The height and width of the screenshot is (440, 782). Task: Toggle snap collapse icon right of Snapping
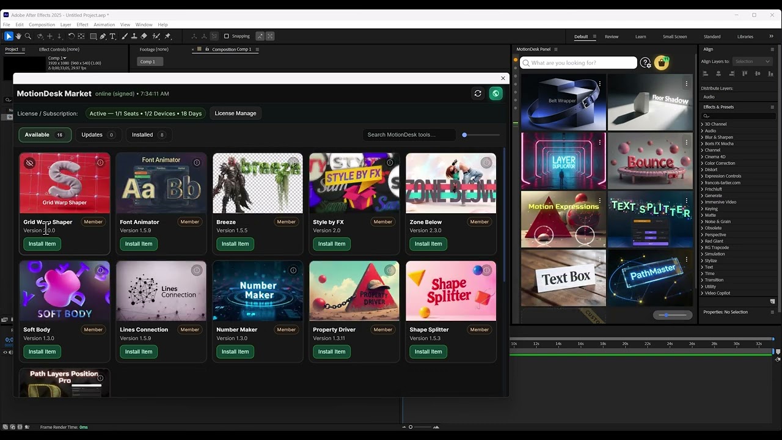[x=260, y=36]
